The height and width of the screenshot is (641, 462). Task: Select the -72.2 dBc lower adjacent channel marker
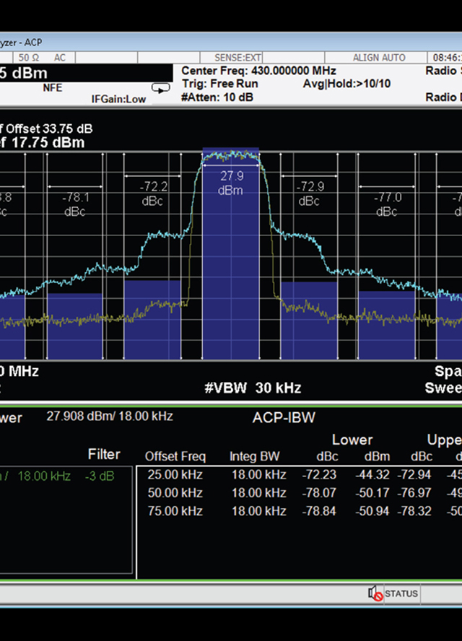(153, 193)
